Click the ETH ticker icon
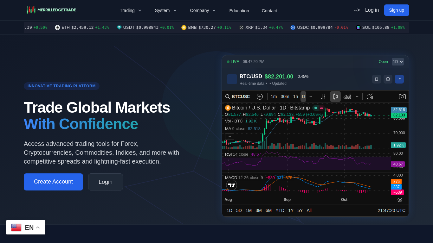The height and width of the screenshot is (243, 433). click(57, 28)
